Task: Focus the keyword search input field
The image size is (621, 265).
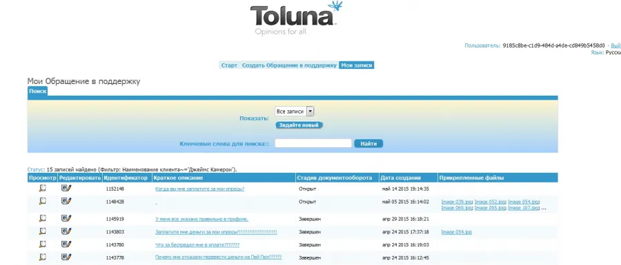Action: [x=313, y=143]
